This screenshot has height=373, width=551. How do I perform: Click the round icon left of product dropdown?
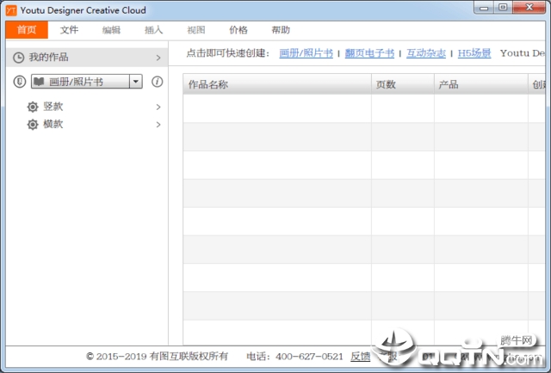[x=20, y=82]
